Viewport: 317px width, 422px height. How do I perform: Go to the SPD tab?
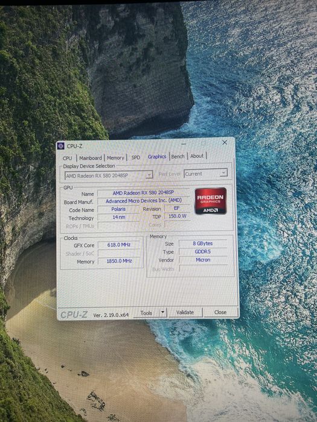click(x=136, y=157)
